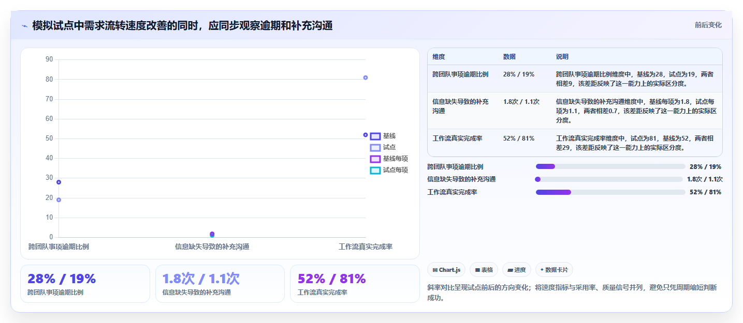Toggle the 基线每项 legend entry
743x323 pixels.
click(x=389, y=159)
